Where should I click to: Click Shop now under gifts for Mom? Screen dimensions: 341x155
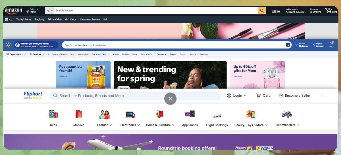coord(238,77)
